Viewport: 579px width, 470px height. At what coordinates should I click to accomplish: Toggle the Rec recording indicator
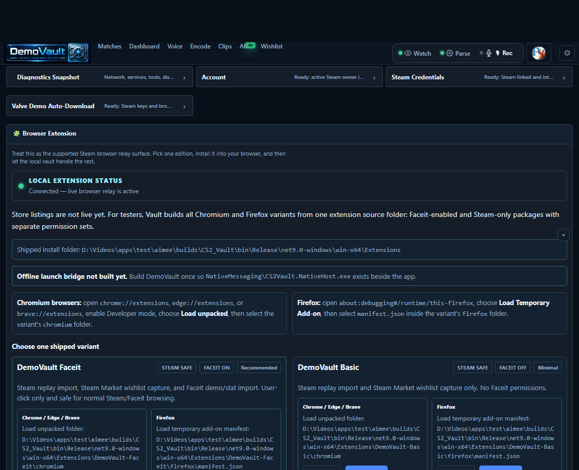pyautogui.click(x=496, y=53)
